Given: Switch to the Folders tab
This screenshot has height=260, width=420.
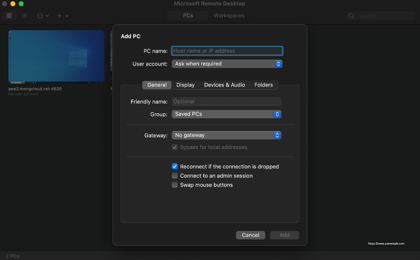Looking at the screenshot, I should point(264,85).
